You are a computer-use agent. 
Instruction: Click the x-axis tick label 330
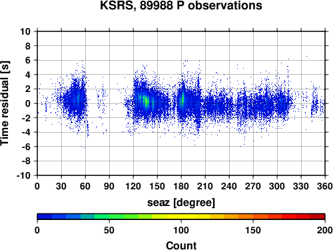(x=301, y=186)
